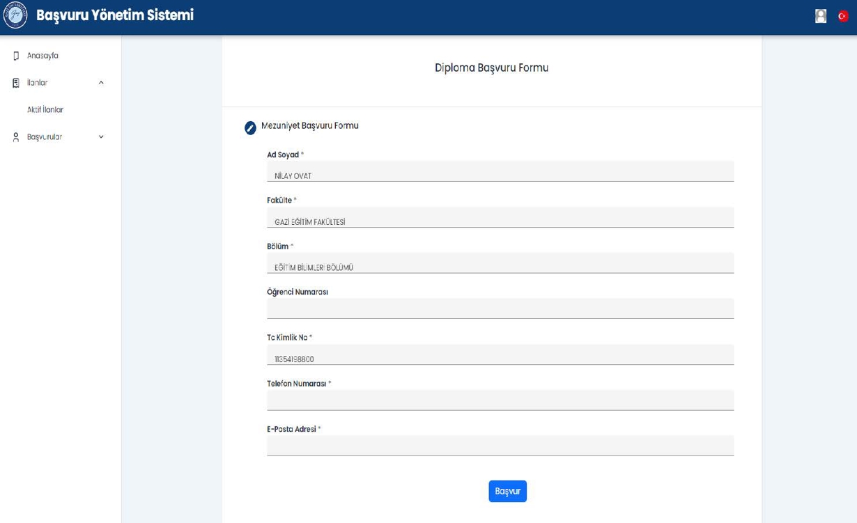Click the Diploma Başvuru Formu heading
Image resolution: width=857 pixels, height=523 pixels.
491,68
